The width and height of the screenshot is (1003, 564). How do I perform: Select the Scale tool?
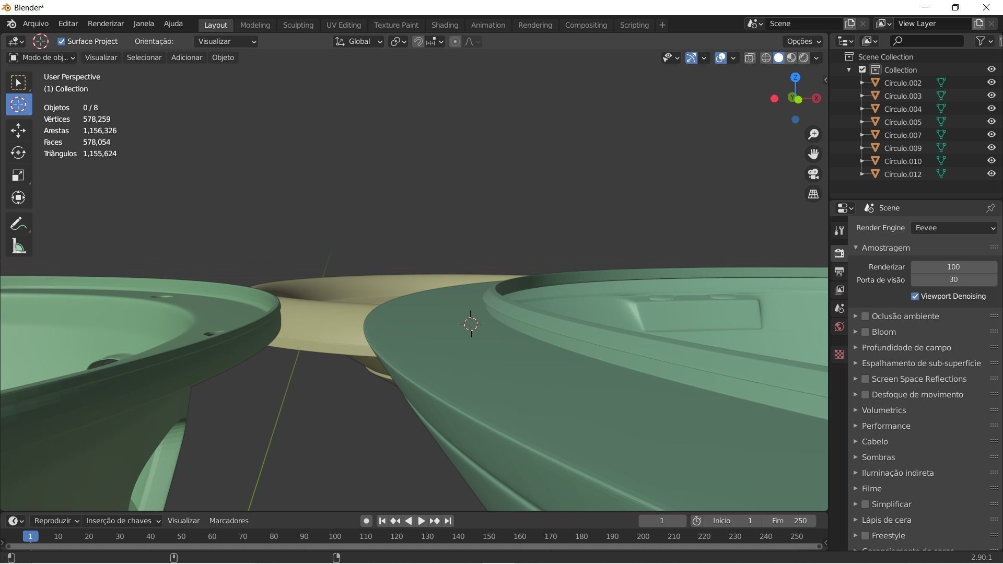(18, 175)
